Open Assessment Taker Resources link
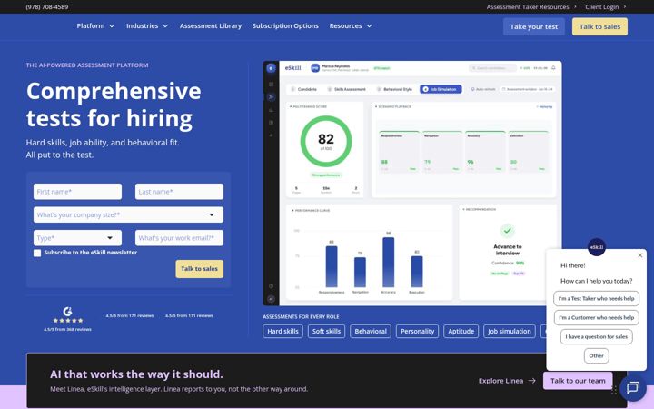This screenshot has height=409, width=654. coord(528,6)
